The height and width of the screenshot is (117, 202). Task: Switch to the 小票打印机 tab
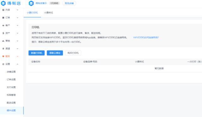click(x=32, y=13)
